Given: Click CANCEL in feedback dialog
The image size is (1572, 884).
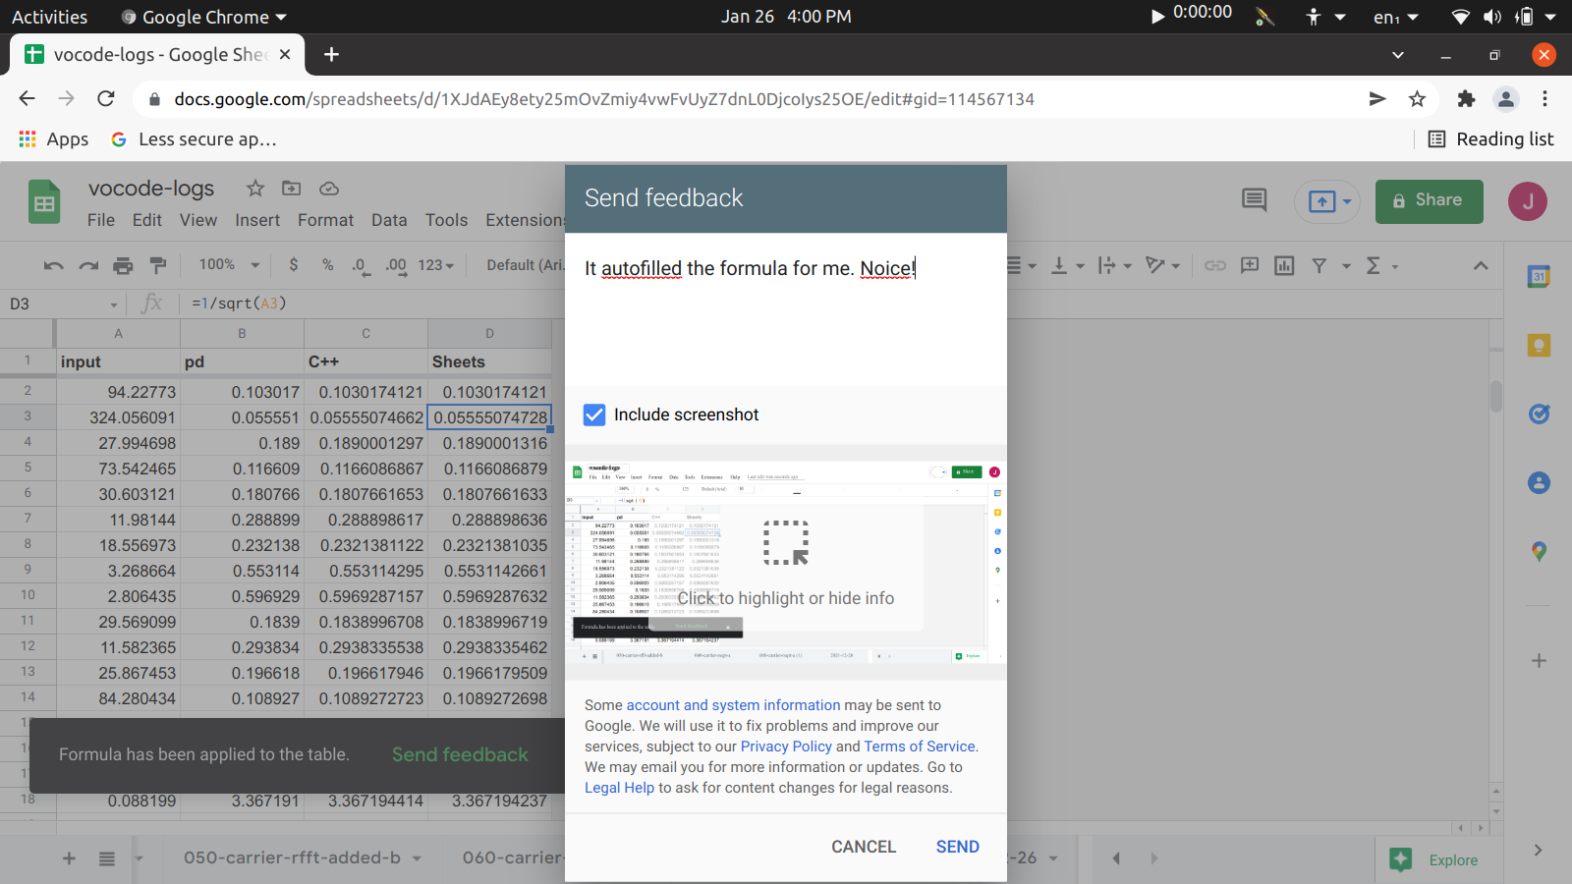Looking at the screenshot, I should coord(864,847).
